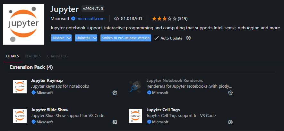
Task: Click the Microsoft name under Jupyter Cell Tags
Action: 160,122
